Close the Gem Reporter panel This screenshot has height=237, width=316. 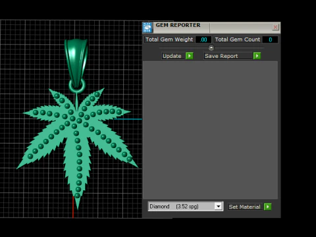coord(275,27)
